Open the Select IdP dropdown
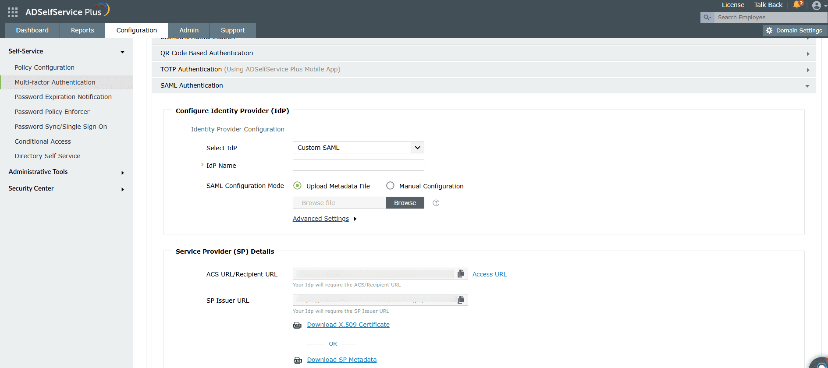 click(418, 148)
